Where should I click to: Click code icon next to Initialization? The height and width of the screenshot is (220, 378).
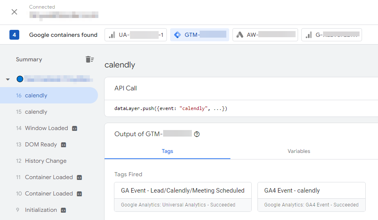pos(63,210)
